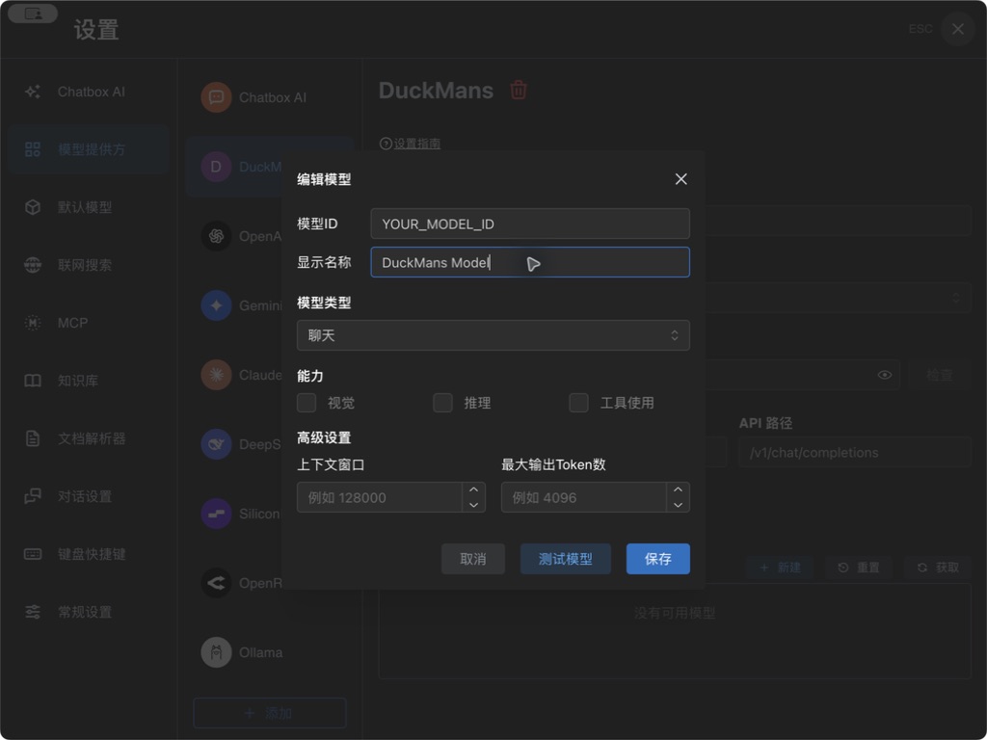Screen dimensions: 987x740
Task: Click the Ollama llama logo
Action: 217,652
